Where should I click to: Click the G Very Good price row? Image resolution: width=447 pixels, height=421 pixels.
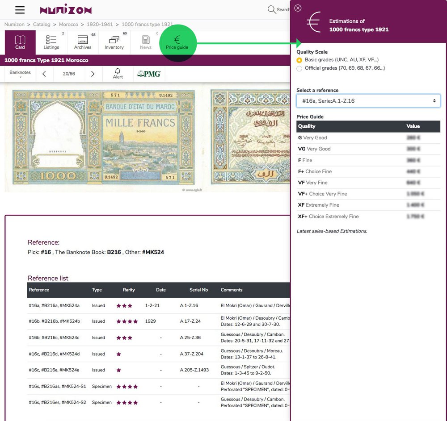tap(368, 138)
